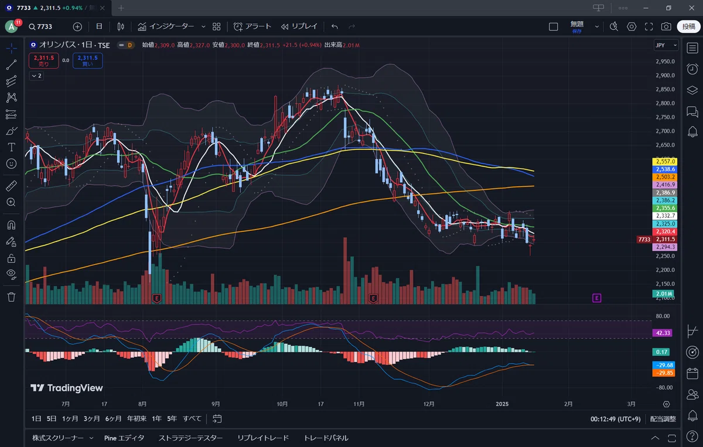Toggle magnet mode for drawings

pyautogui.click(x=11, y=224)
